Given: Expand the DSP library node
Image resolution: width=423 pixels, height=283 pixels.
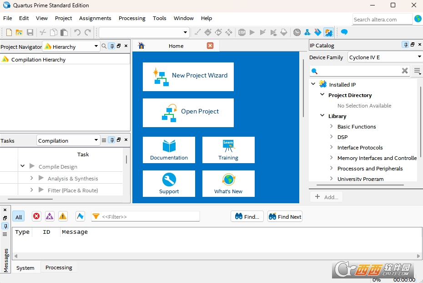Looking at the screenshot, I should click(332, 137).
